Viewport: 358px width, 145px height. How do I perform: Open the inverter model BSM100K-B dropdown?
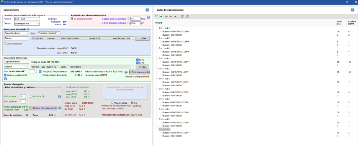82,66
